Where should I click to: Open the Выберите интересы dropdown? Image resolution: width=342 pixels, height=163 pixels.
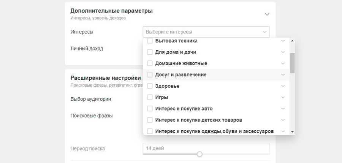point(206,32)
